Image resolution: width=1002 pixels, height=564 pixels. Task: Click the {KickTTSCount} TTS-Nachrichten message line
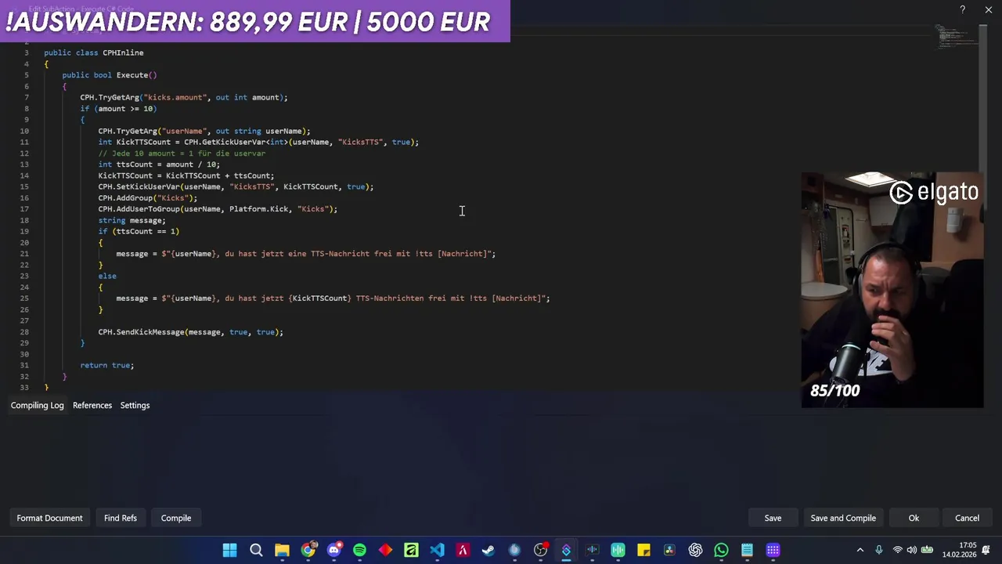333,298
